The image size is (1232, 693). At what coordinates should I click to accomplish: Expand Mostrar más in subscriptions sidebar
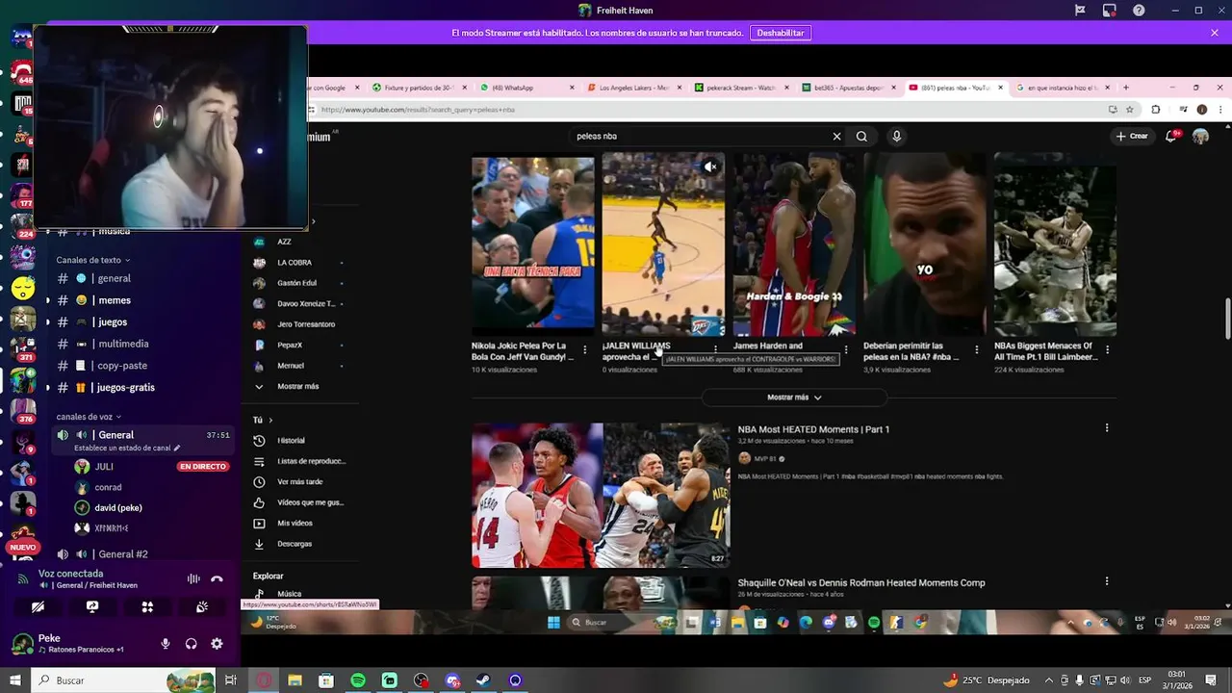[x=298, y=387]
